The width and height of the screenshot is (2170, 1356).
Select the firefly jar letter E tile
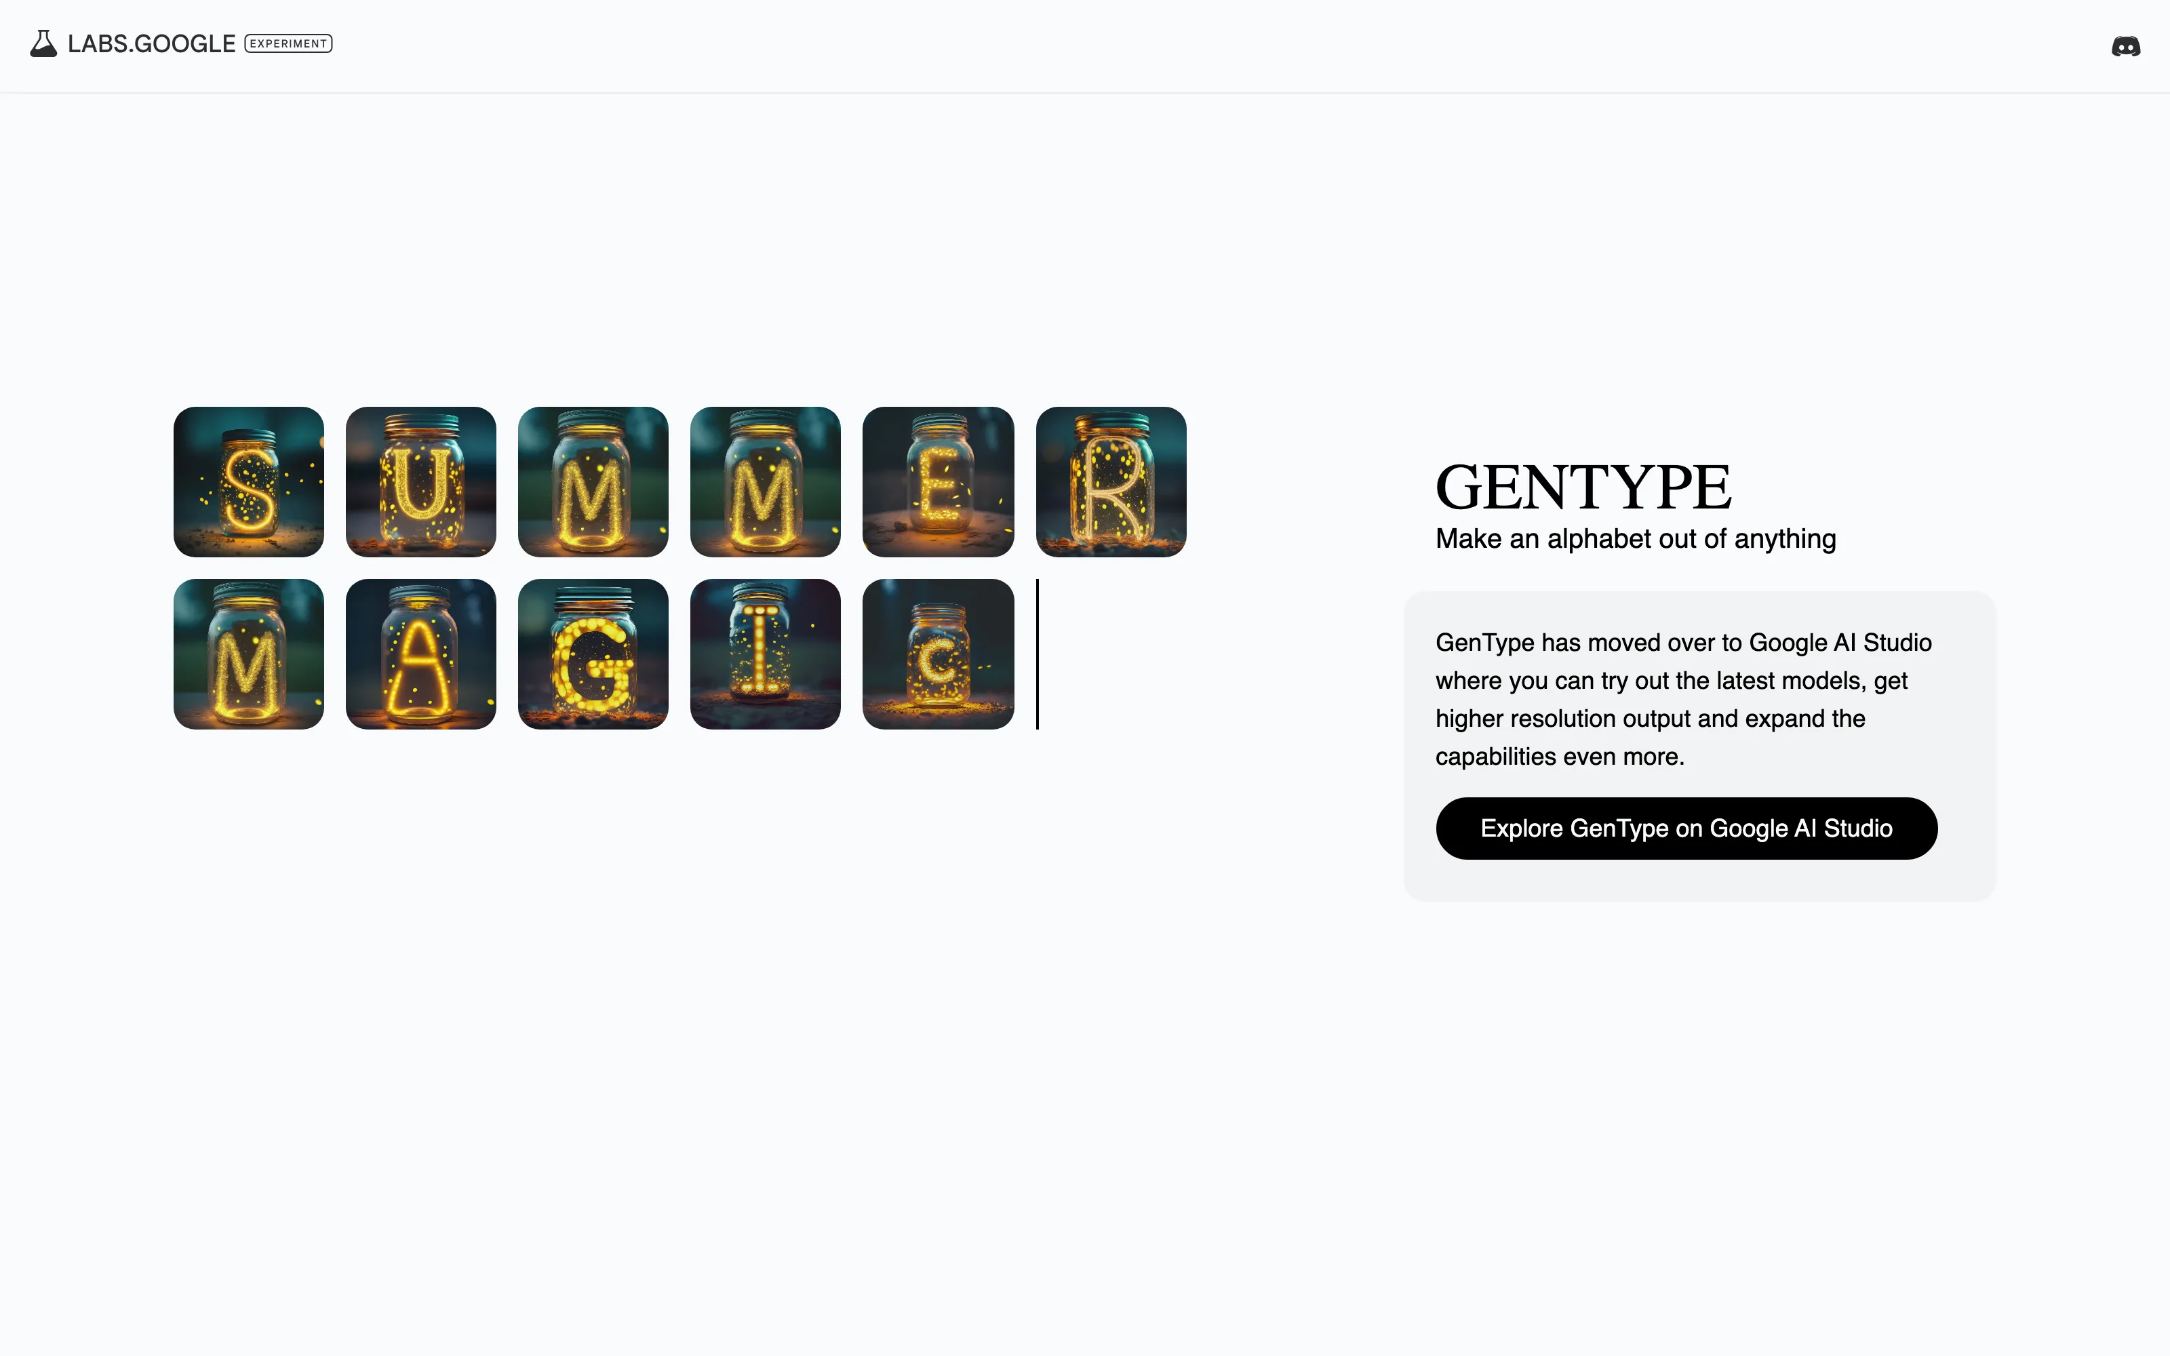[x=938, y=481]
